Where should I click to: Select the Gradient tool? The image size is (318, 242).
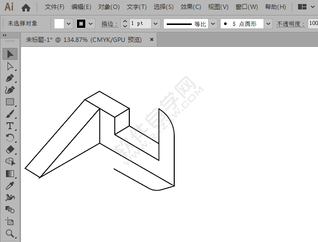(x=10, y=174)
